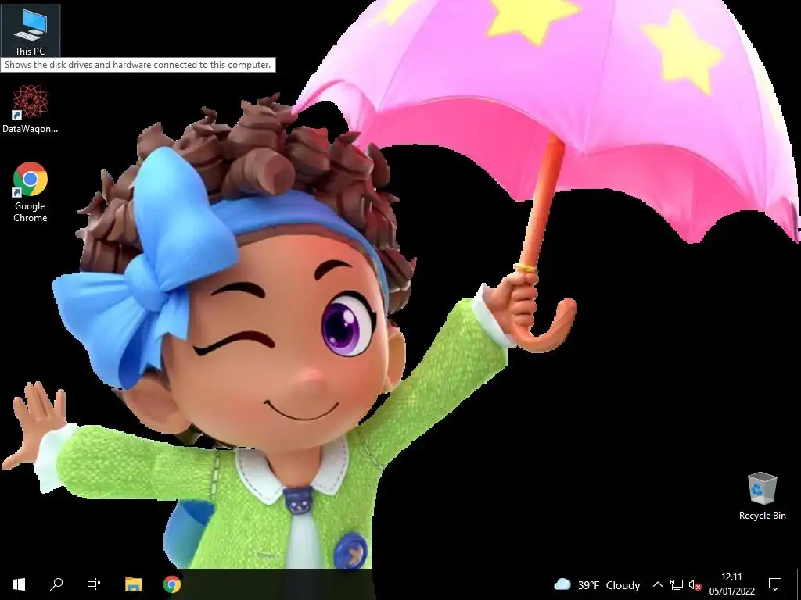Image resolution: width=801 pixels, height=600 pixels.
Task: Open taskbar Search magnifier
Action: (x=56, y=584)
